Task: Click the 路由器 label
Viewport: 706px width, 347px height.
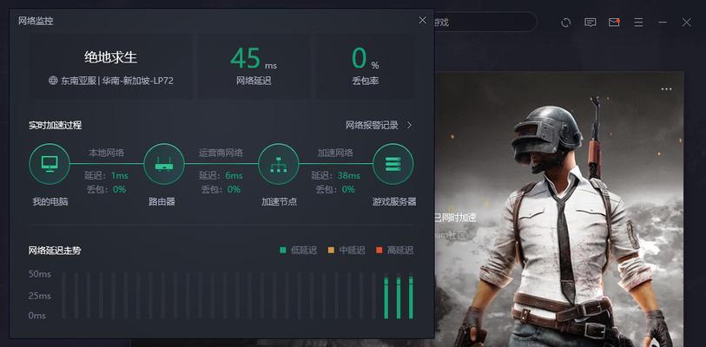Action: [162, 201]
